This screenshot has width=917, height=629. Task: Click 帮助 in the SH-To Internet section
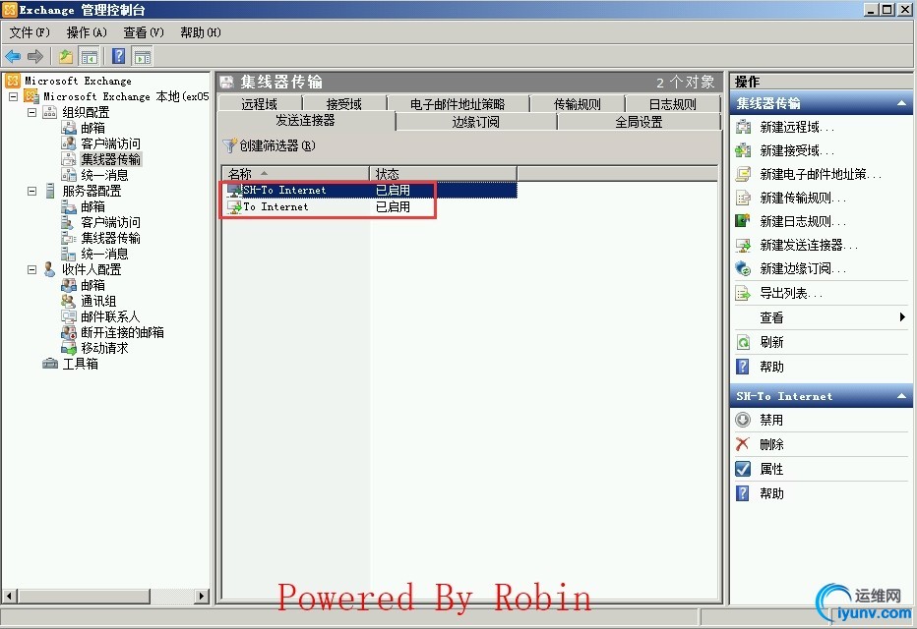771,493
